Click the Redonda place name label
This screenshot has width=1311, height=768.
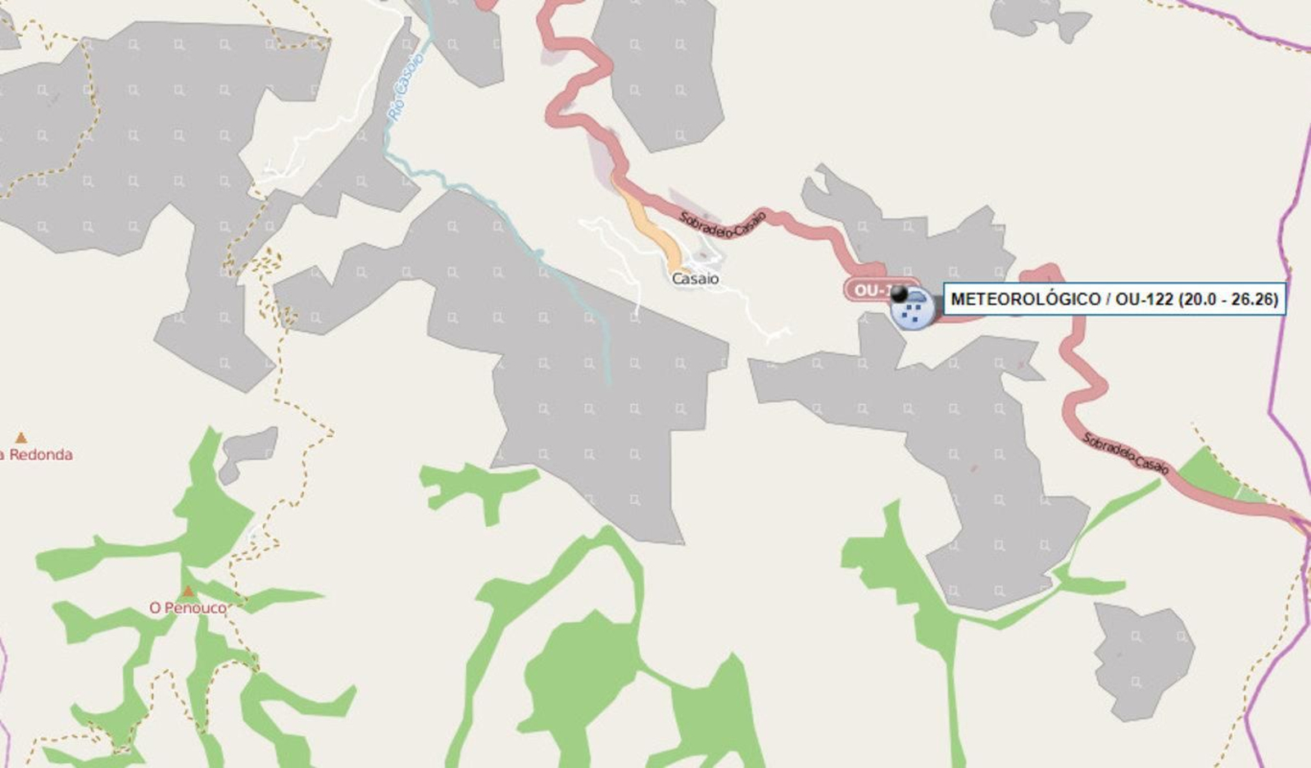coord(37,455)
